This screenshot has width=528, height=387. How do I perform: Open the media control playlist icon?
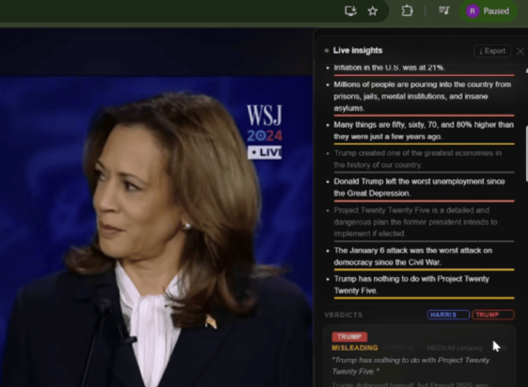[x=444, y=11]
